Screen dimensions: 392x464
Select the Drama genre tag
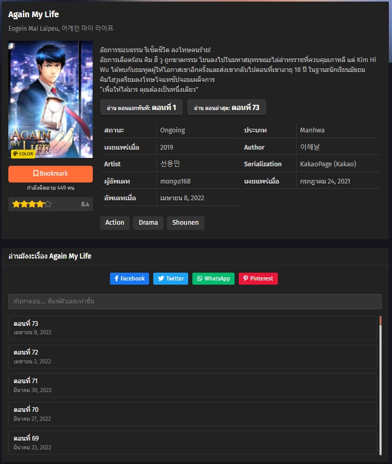pyautogui.click(x=148, y=223)
